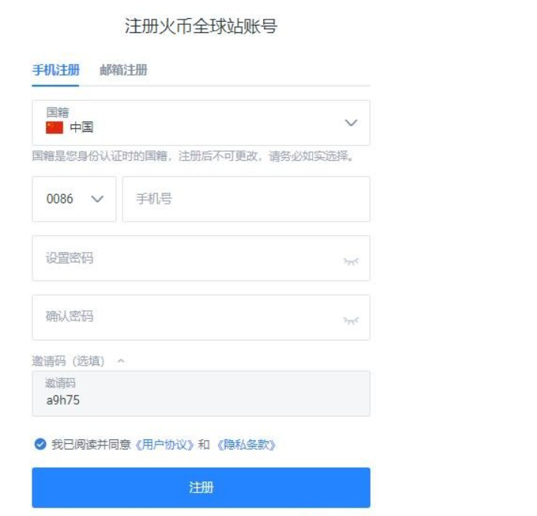537x516 pixels.
Task: Click the 国籍 hint text below the dropdown
Action: pos(193,158)
